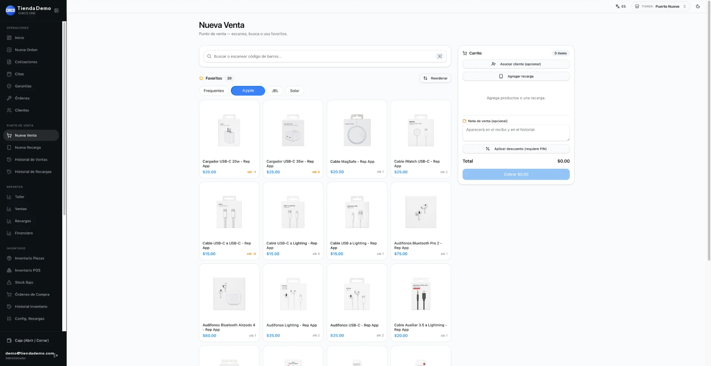Open Órdenes de Compra cart icon
The image size is (711, 366).
click(9, 295)
